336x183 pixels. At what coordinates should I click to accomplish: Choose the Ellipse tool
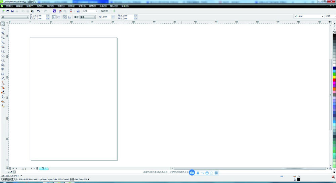click(3, 56)
